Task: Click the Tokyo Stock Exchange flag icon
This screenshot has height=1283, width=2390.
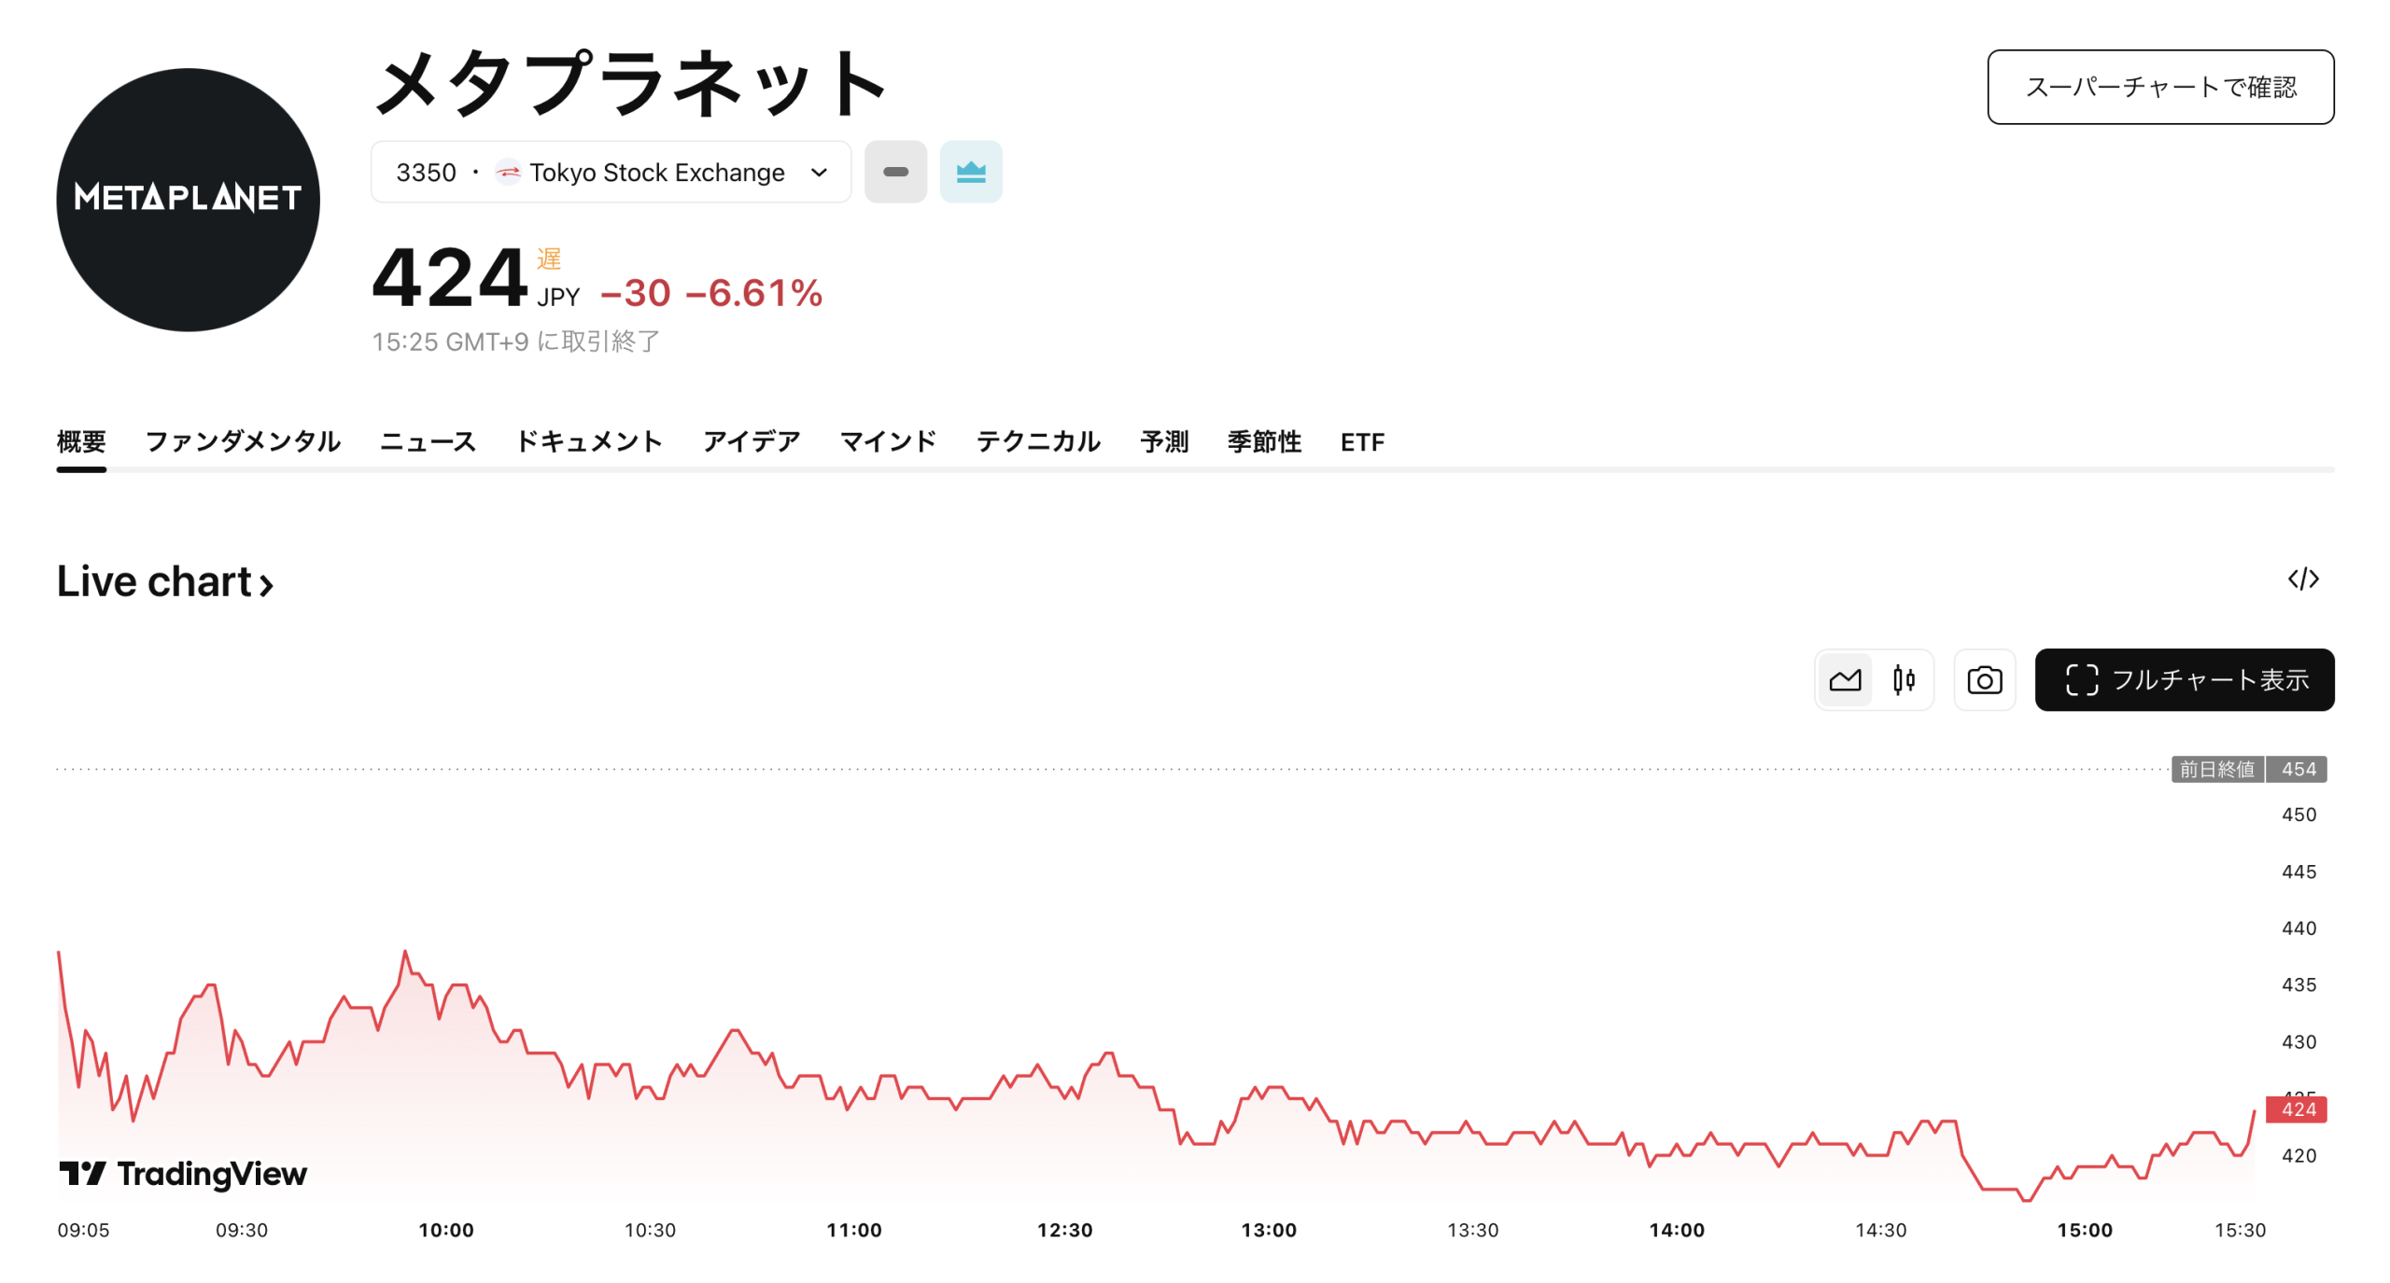Action: [x=508, y=172]
